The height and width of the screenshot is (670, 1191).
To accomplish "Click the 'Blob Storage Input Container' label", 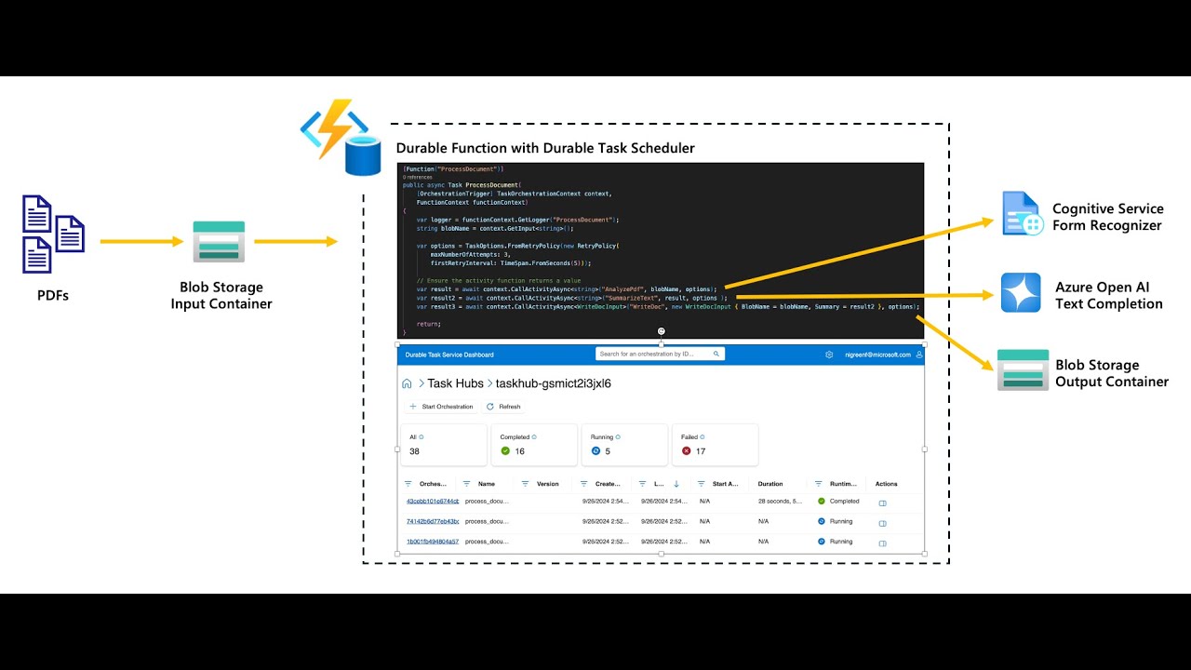I will [221, 295].
